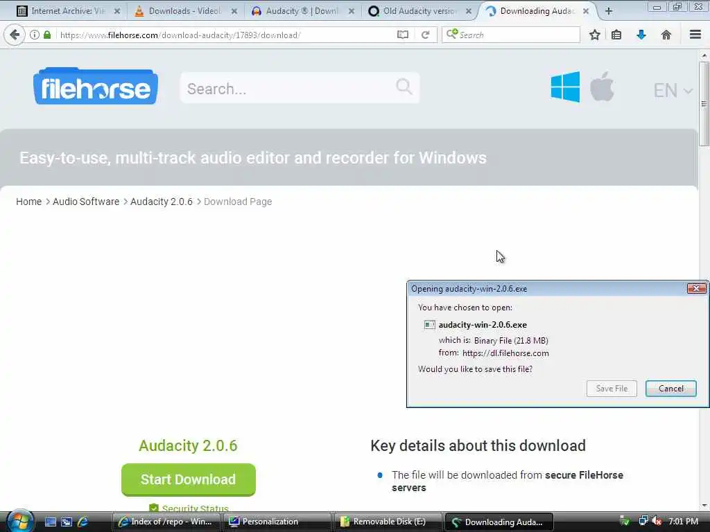
Task: Cancel the audacity-win-2.0.6.exe download dialog
Action: 671,389
